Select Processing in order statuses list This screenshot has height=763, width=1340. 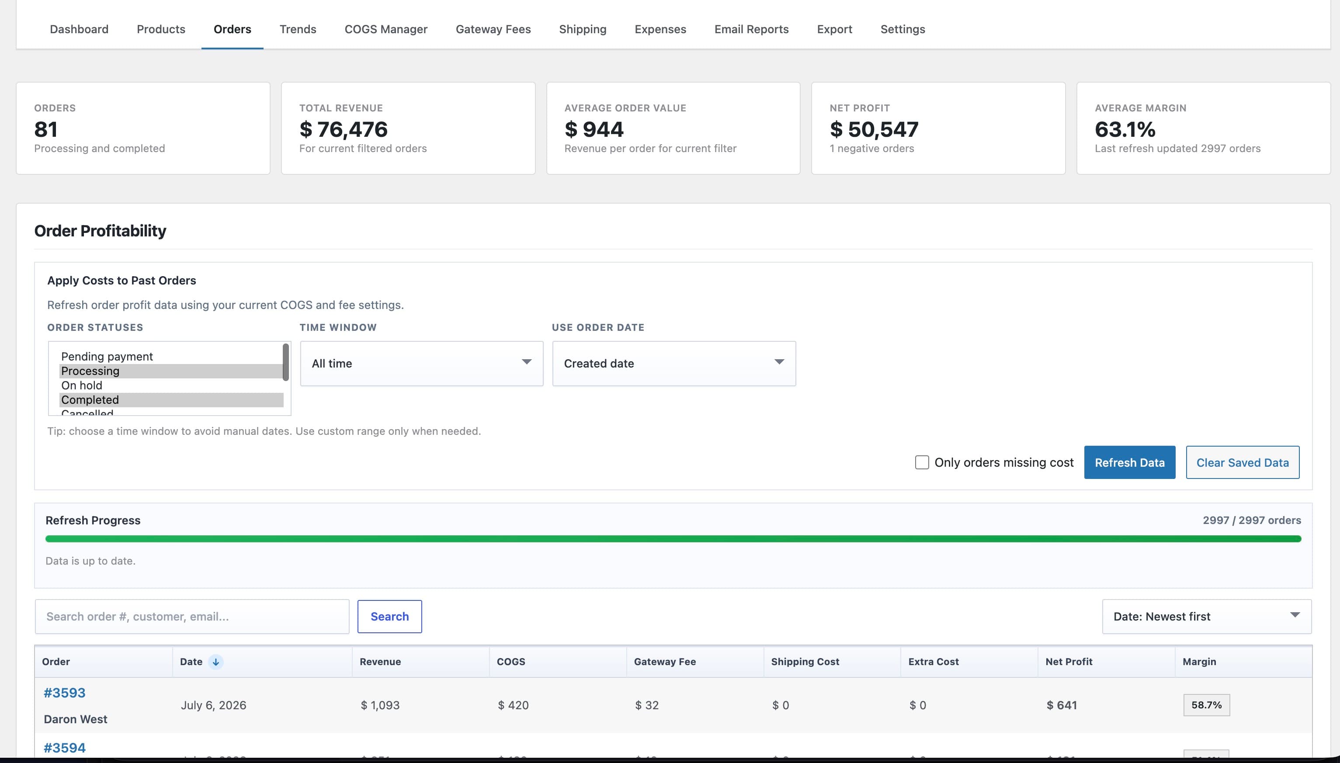[x=171, y=371]
